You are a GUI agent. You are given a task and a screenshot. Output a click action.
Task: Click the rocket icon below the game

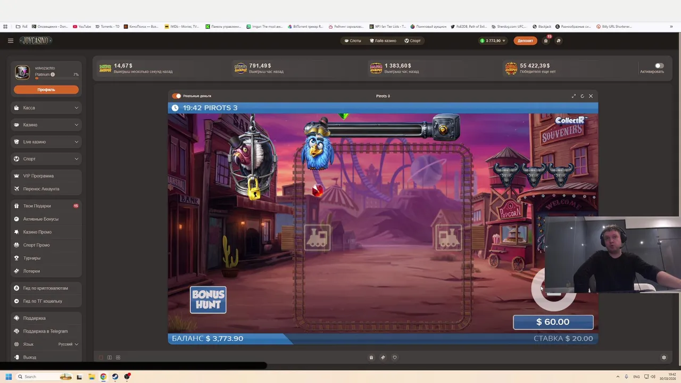[x=383, y=357]
